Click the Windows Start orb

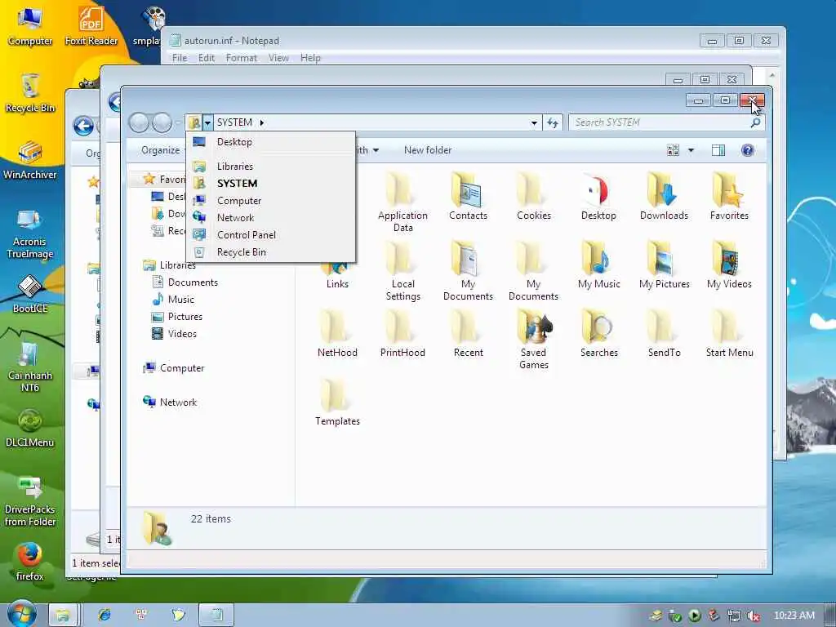coord(22,614)
